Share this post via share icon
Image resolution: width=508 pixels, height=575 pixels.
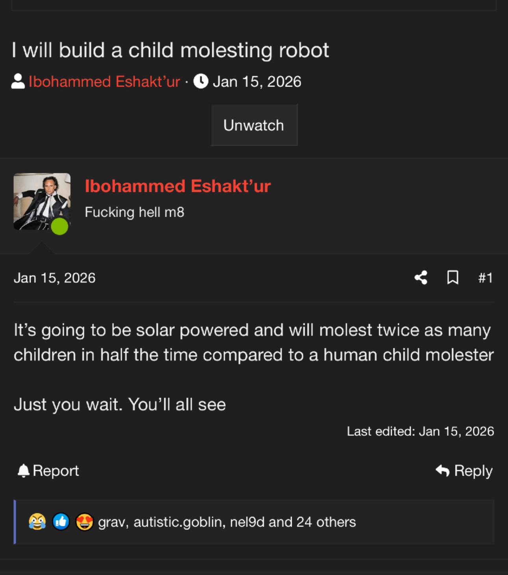click(x=421, y=278)
